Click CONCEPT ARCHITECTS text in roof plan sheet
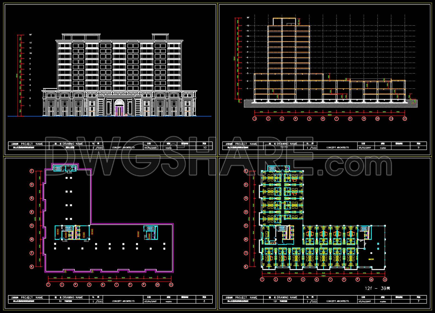 tap(123, 301)
